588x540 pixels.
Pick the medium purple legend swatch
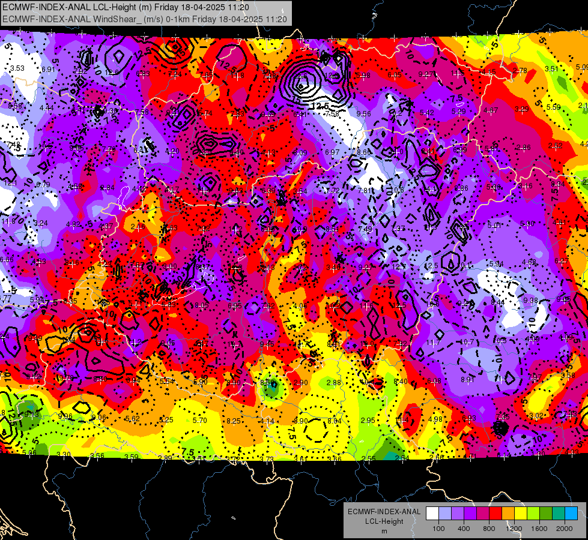[458, 514]
